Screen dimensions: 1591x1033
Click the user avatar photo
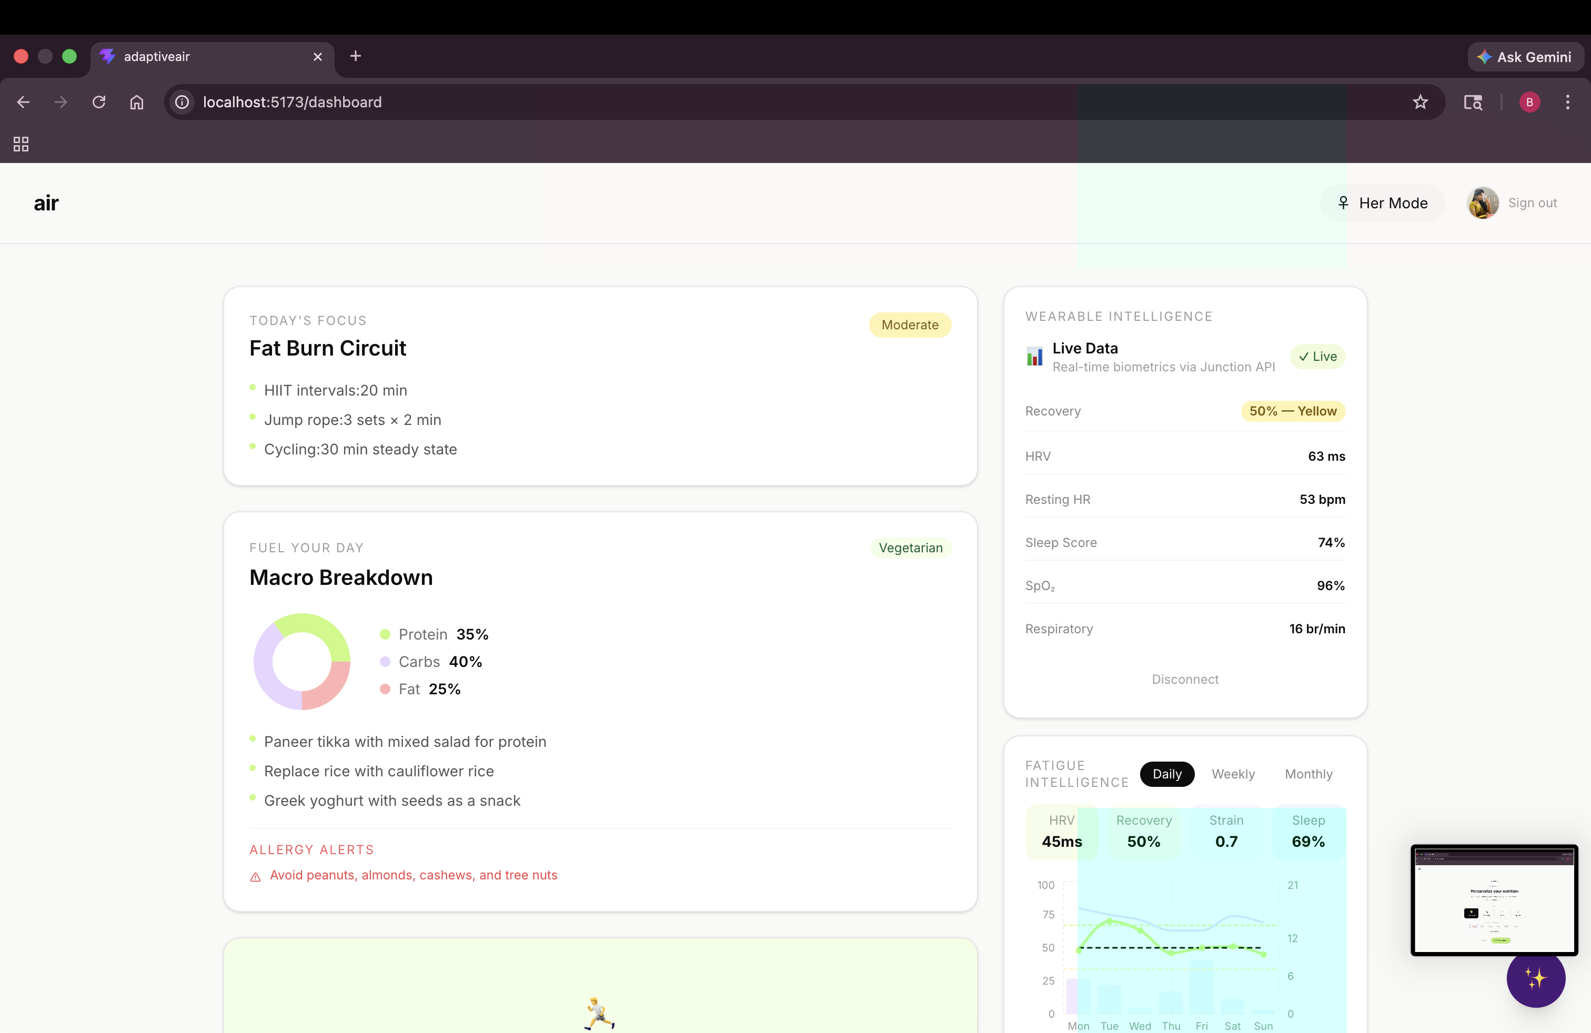click(1482, 203)
